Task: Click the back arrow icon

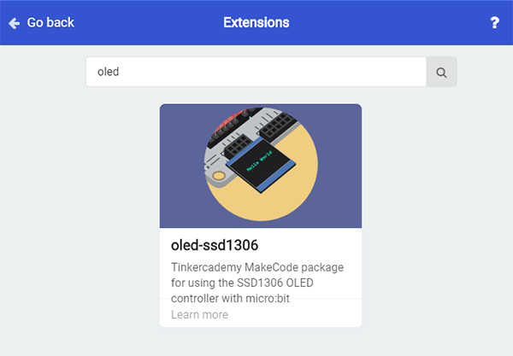Action: (x=14, y=23)
